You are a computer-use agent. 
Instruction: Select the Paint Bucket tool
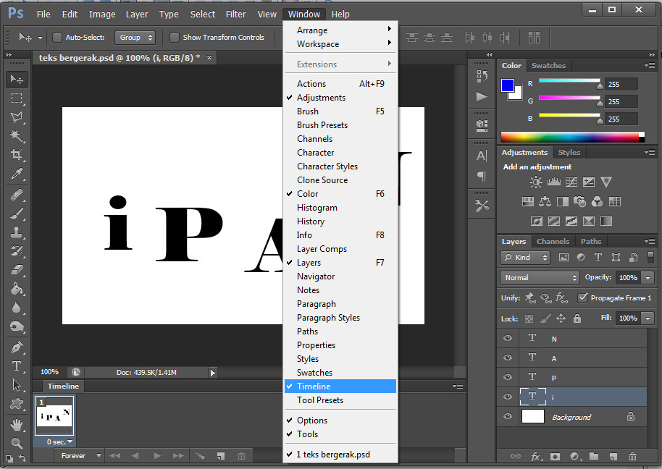coord(17,289)
